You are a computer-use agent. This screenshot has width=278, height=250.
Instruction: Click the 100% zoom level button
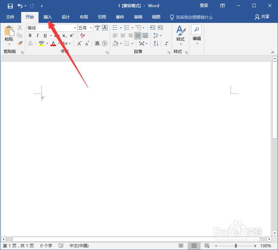click(x=265, y=246)
